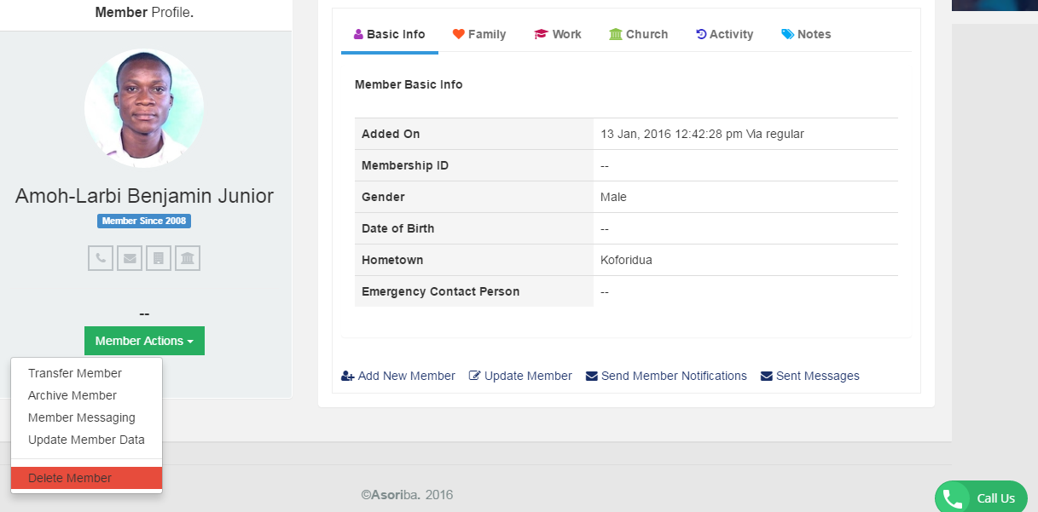
Task: Click the member profile photo
Action: [x=144, y=108]
